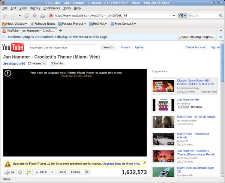
Task: Reload the page with the refresh icon
Action: click(27, 16)
